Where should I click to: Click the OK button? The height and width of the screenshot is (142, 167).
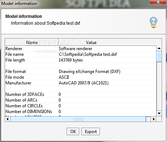pos(73,132)
